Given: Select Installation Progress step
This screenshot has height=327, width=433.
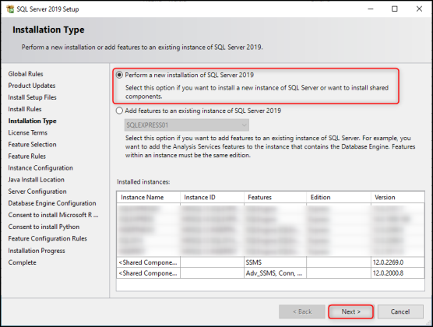Looking at the screenshot, I should (37, 251).
